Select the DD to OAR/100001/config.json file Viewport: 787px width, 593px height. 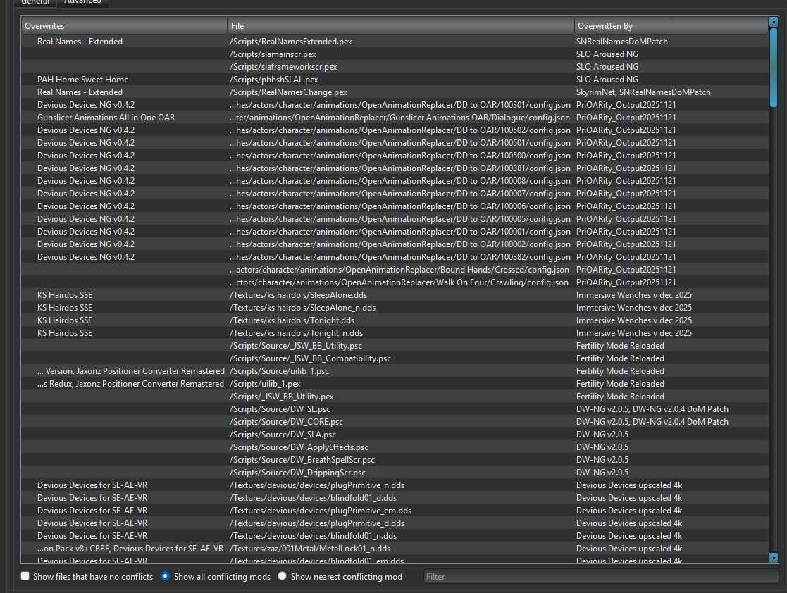(400, 231)
